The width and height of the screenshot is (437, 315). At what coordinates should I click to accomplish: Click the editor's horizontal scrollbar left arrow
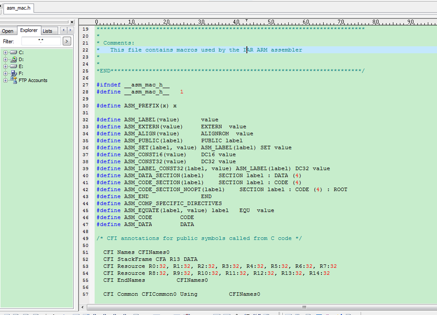pos(83,307)
